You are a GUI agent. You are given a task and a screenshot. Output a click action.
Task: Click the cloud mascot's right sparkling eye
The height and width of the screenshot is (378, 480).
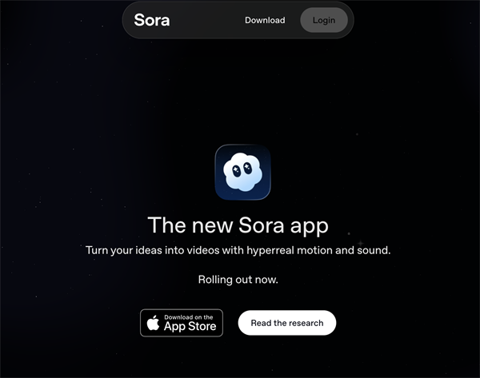tap(247, 168)
